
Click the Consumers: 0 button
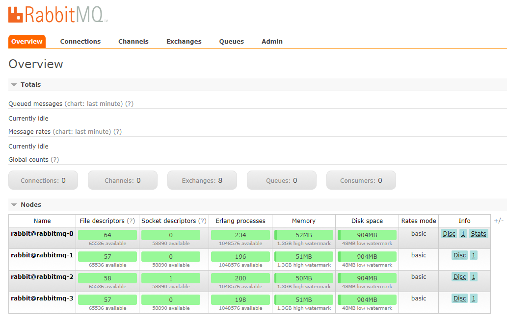tap(361, 180)
